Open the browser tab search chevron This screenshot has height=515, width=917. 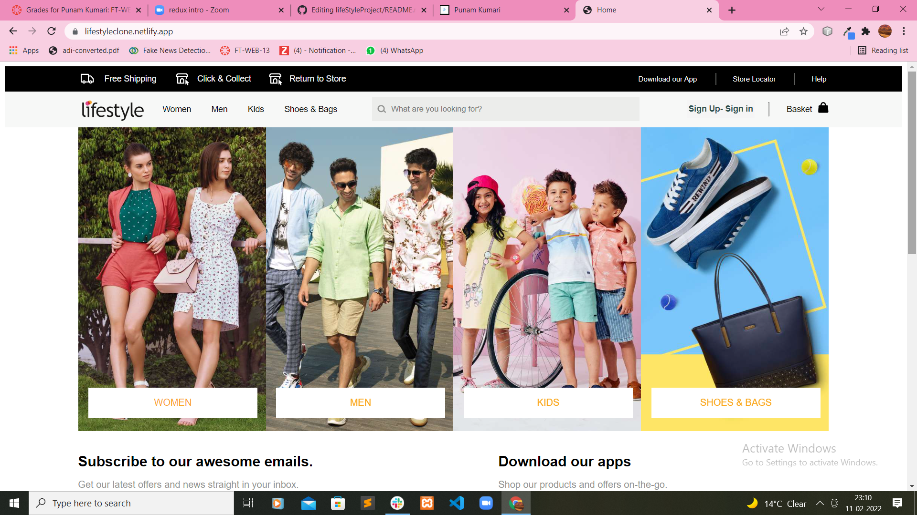point(821,10)
